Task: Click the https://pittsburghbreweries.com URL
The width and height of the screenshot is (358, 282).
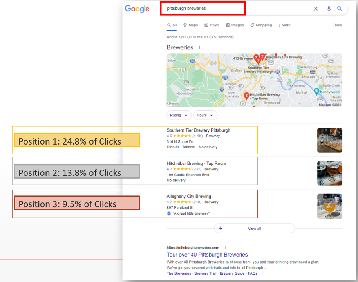Action: pos(193,248)
